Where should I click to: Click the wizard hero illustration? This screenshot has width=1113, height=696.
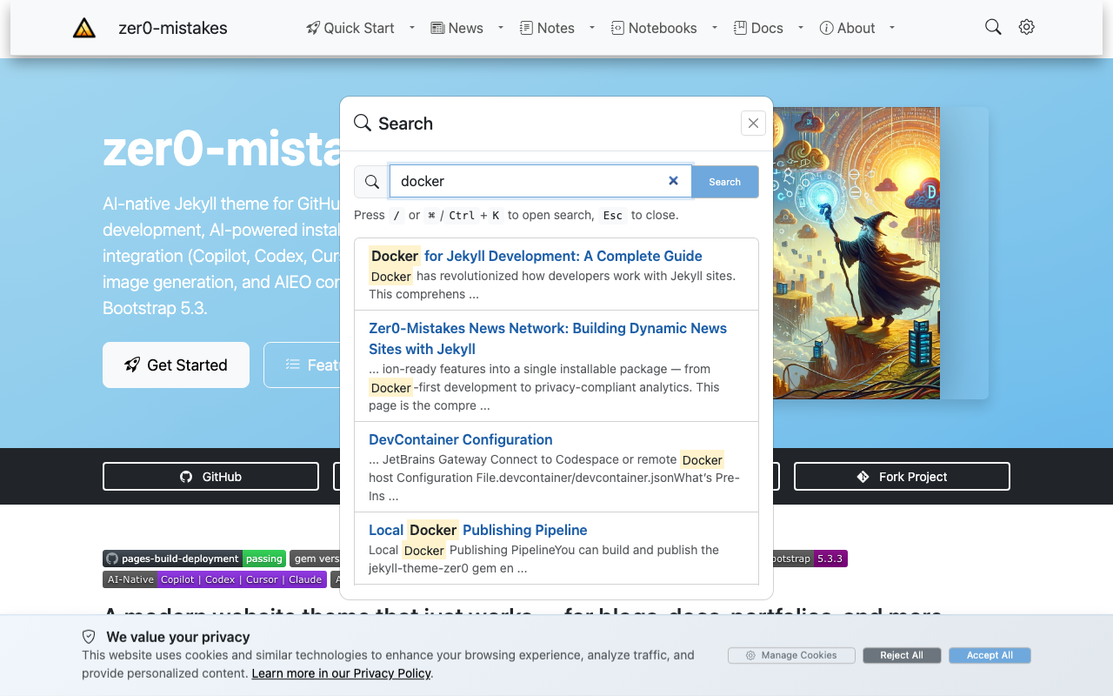pyautogui.click(x=856, y=253)
